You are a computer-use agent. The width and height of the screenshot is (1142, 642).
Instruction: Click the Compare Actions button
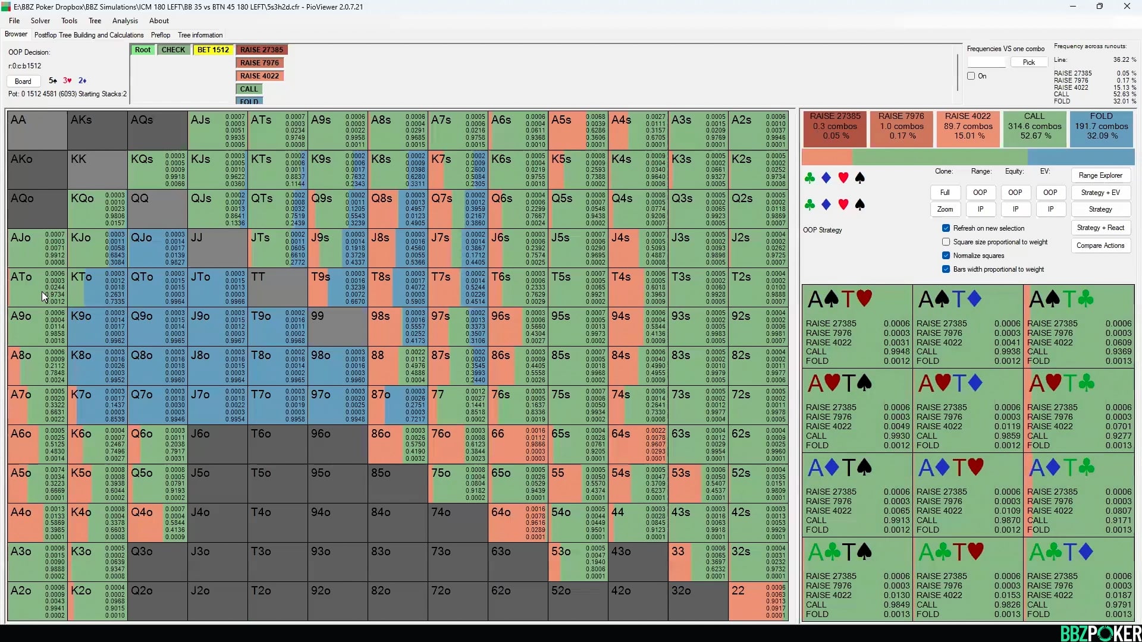coord(1100,246)
